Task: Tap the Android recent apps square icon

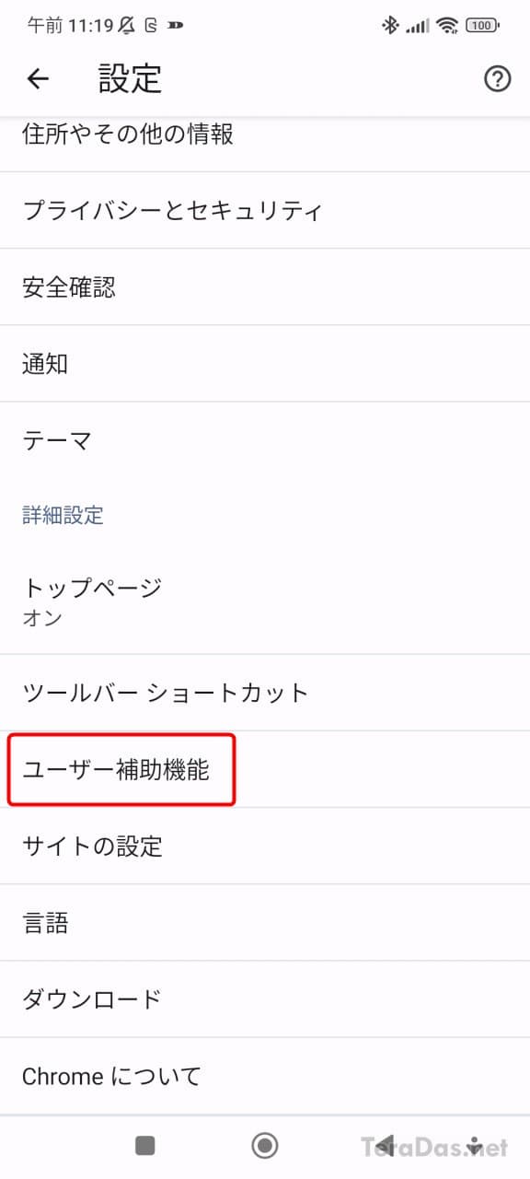Action: [144, 1145]
